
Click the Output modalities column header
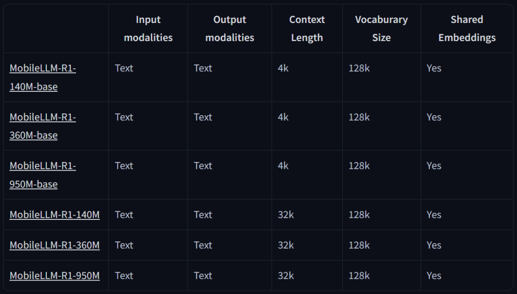(230, 29)
